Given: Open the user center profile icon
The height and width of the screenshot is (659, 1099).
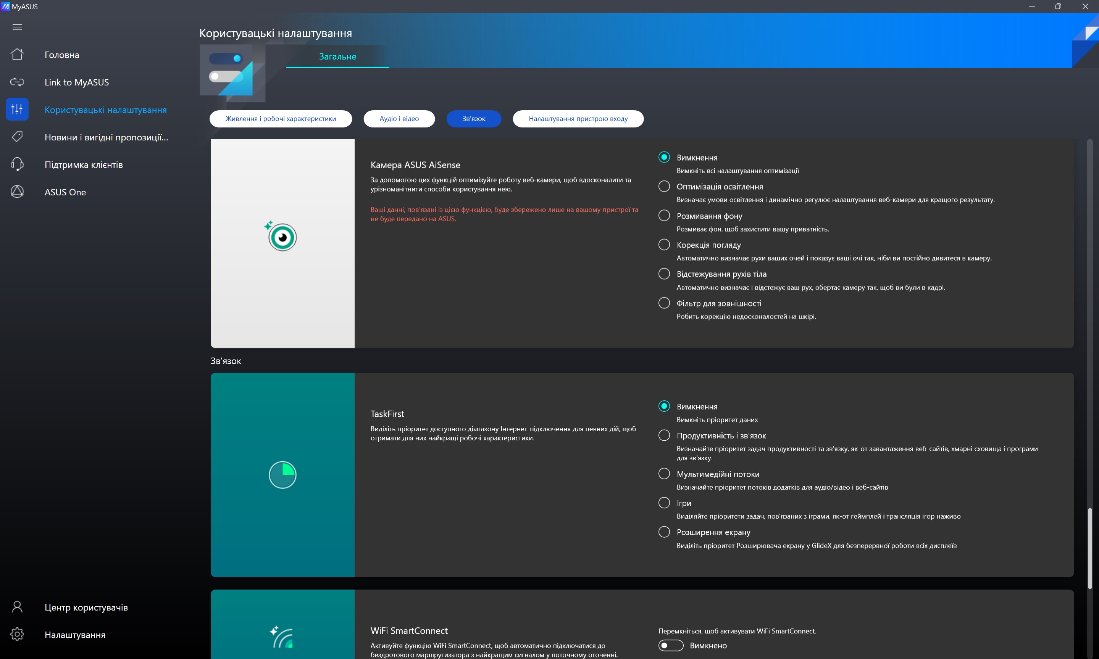Looking at the screenshot, I should pyautogui.click(x=17, y=607).
